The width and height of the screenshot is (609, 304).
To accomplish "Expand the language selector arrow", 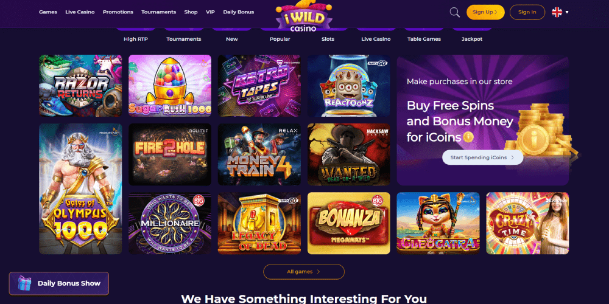I will coord(567,12).
